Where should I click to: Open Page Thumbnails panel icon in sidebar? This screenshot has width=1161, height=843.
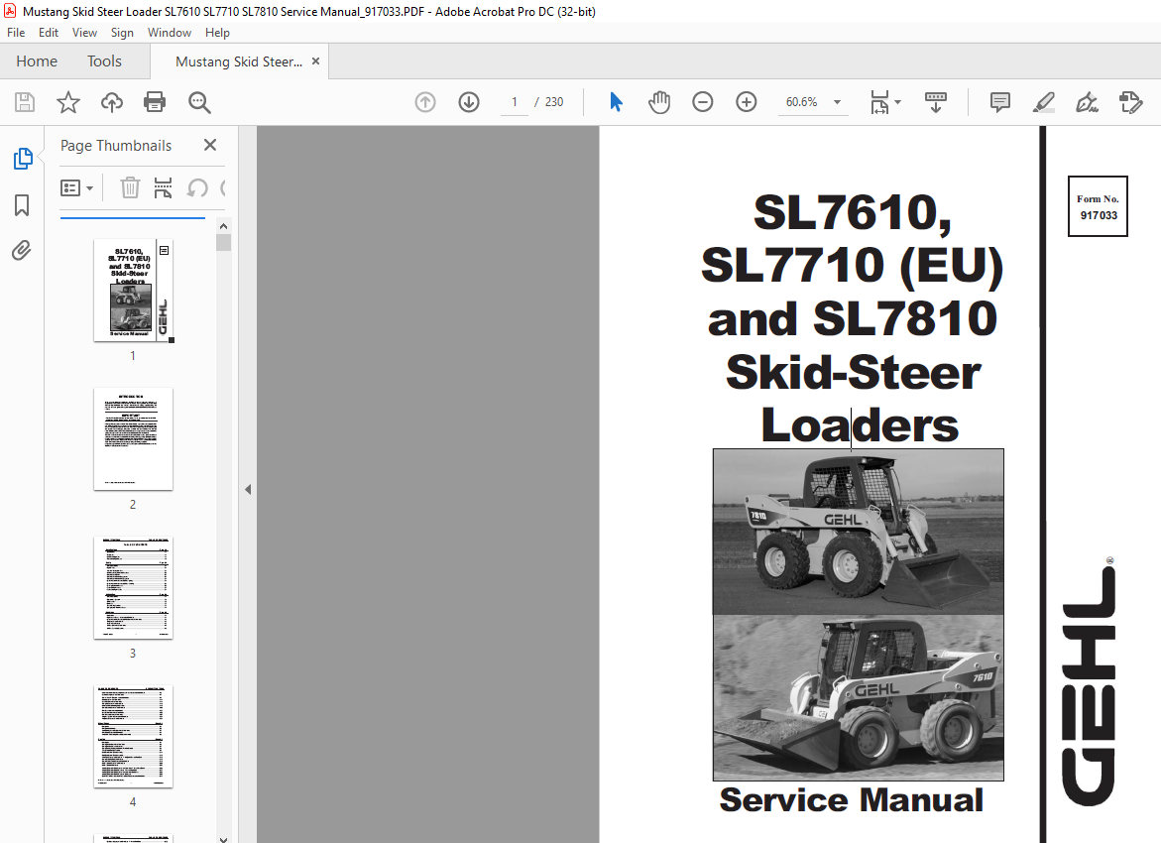coord(22,159)
